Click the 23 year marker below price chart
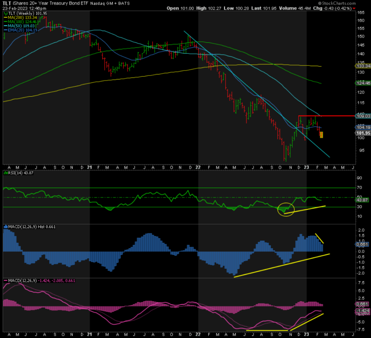371x338 pixels. pos(306,168)
